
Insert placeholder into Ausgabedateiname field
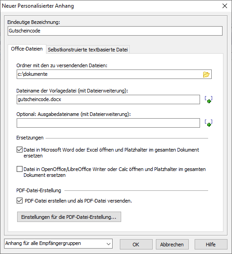click(x=209, y=123)
